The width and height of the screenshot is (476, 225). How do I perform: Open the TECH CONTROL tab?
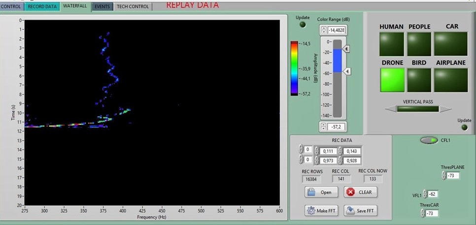(132, 6)
